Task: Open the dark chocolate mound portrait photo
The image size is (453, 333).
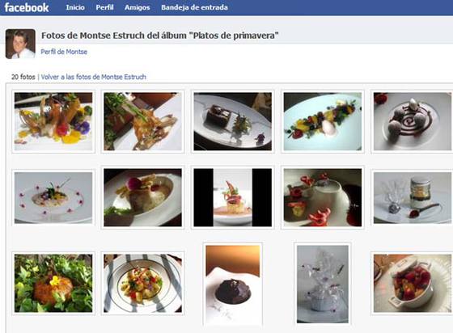Action: tap(233, 285)
